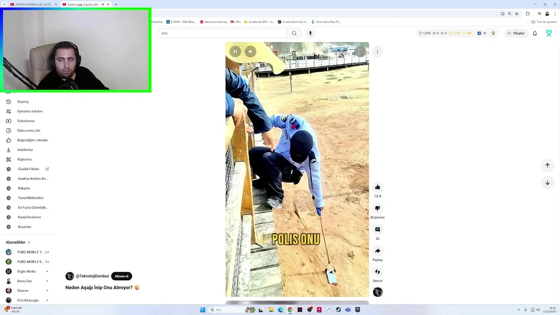This screenshot has width=560, height=315.
Task: Open a new browser tab with plus
Action: [x=116, y=4]
